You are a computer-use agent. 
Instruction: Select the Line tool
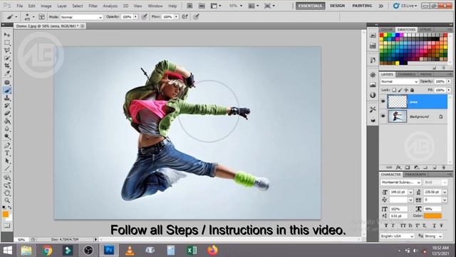[x=7, y=168]
